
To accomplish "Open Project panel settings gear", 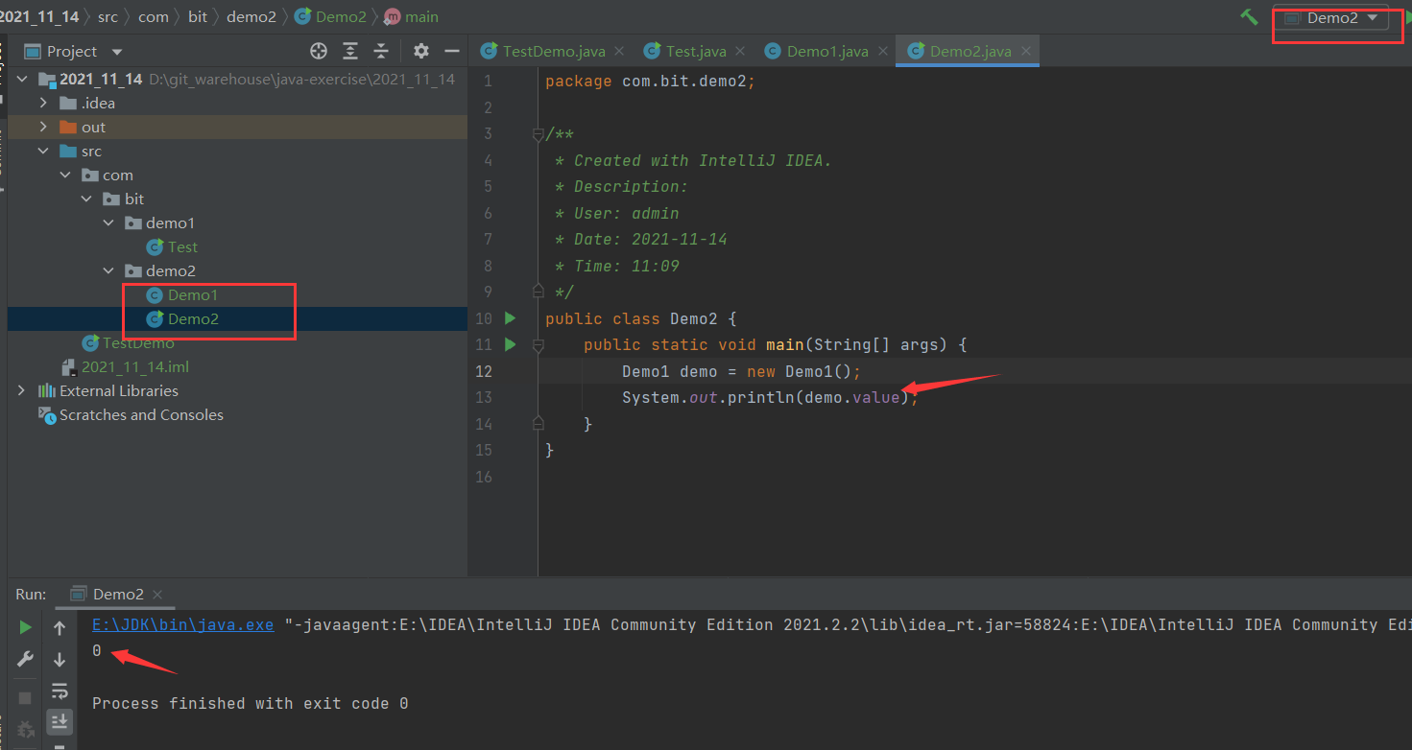I will tap(420, 51).
